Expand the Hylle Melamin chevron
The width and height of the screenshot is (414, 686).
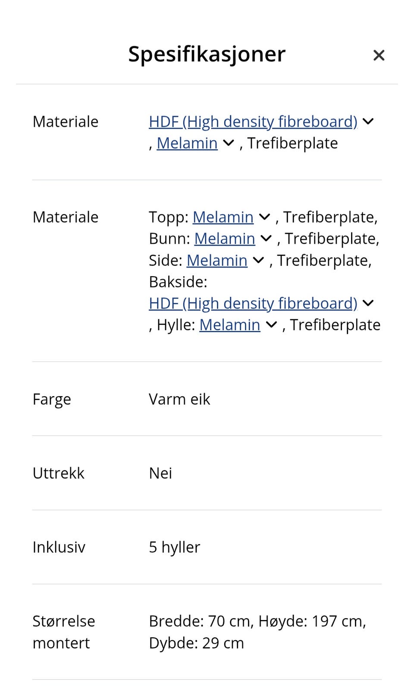[x=271, y=324]
